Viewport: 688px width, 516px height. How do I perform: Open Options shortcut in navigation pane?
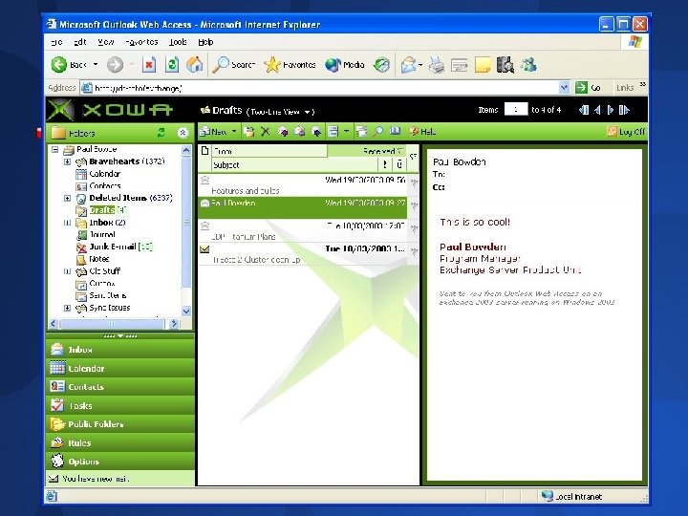pyautogui.click(x=119, y=462)
